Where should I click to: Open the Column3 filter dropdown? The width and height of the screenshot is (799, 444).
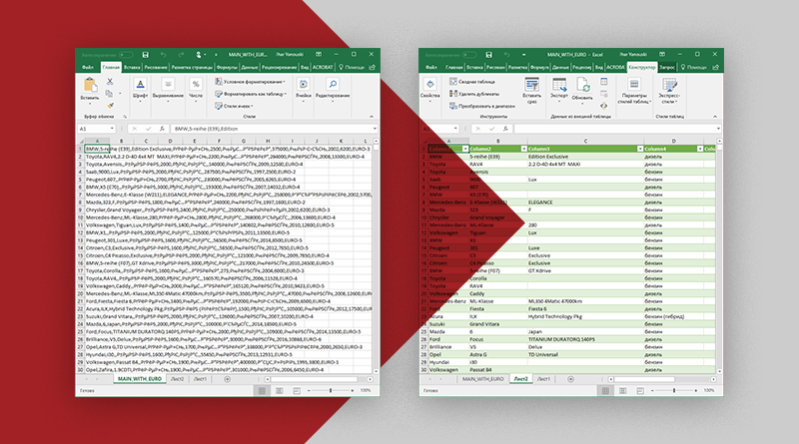[x=640, y=149]
